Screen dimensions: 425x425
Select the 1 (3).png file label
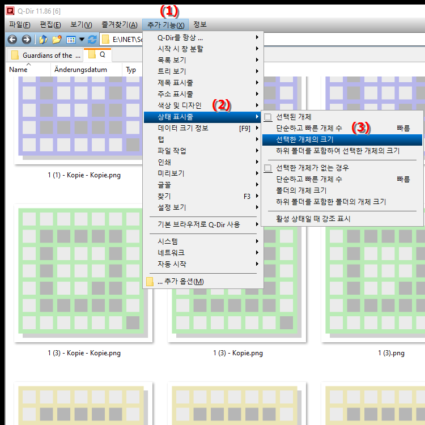(391, 353)
